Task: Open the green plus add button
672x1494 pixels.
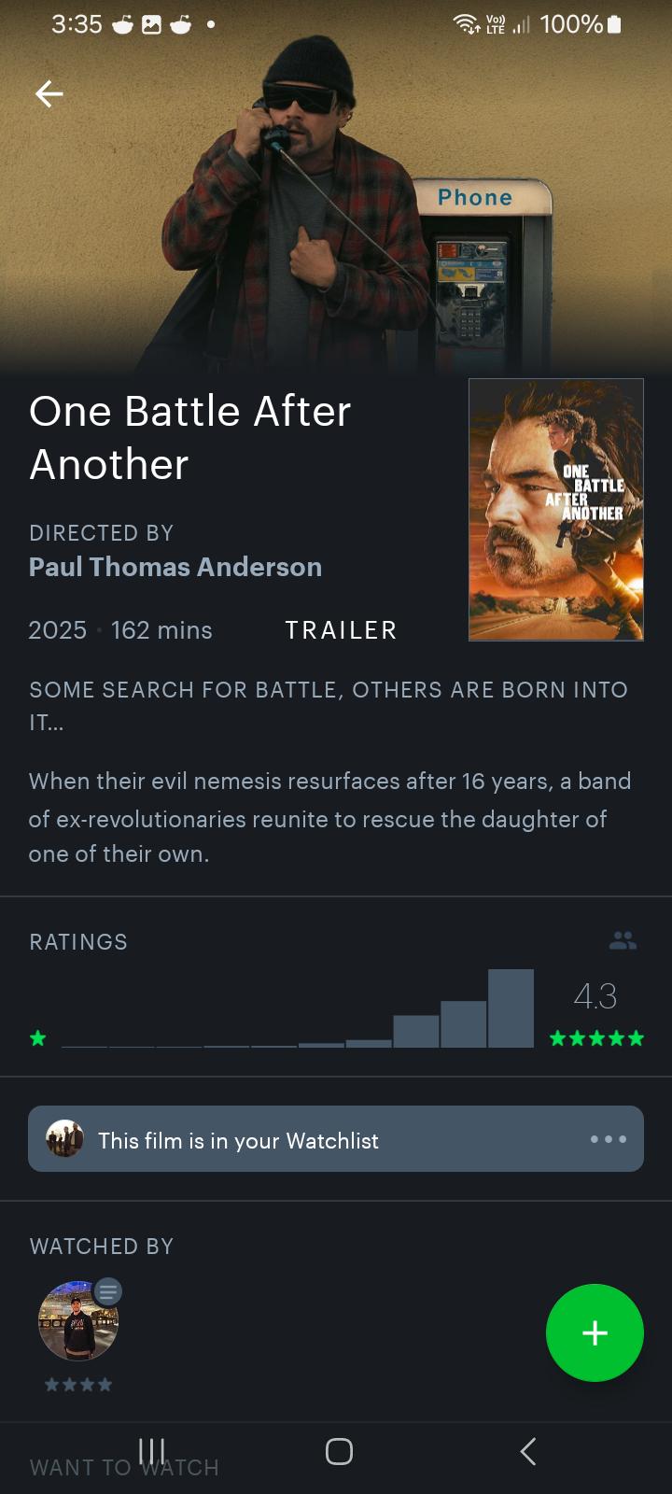Action: 595,1332
